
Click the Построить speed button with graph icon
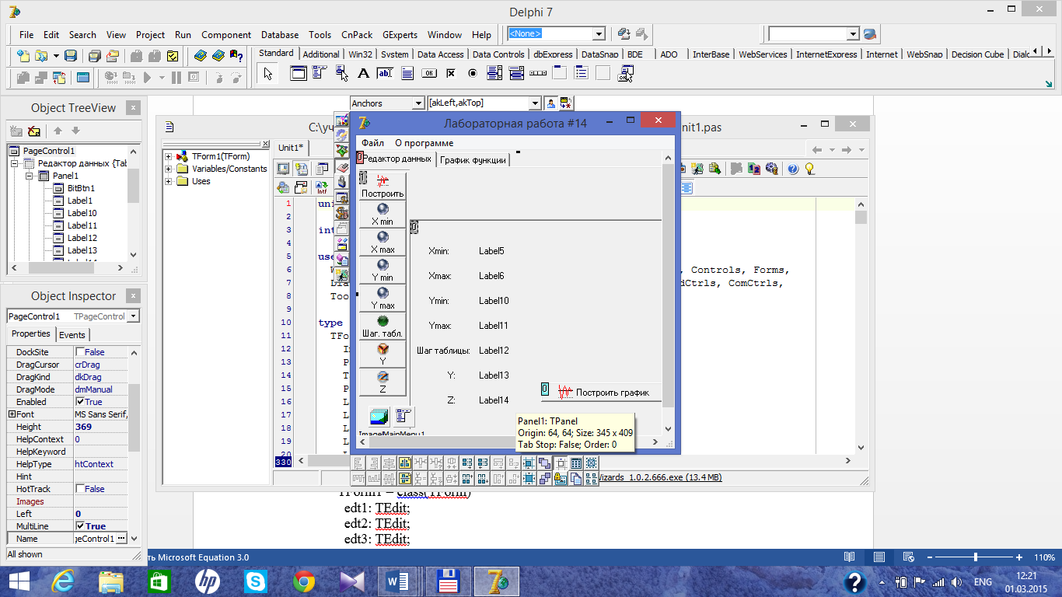coord(383,187)
